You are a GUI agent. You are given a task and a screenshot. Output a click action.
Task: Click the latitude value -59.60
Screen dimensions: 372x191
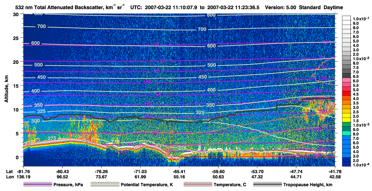point(218,172)
